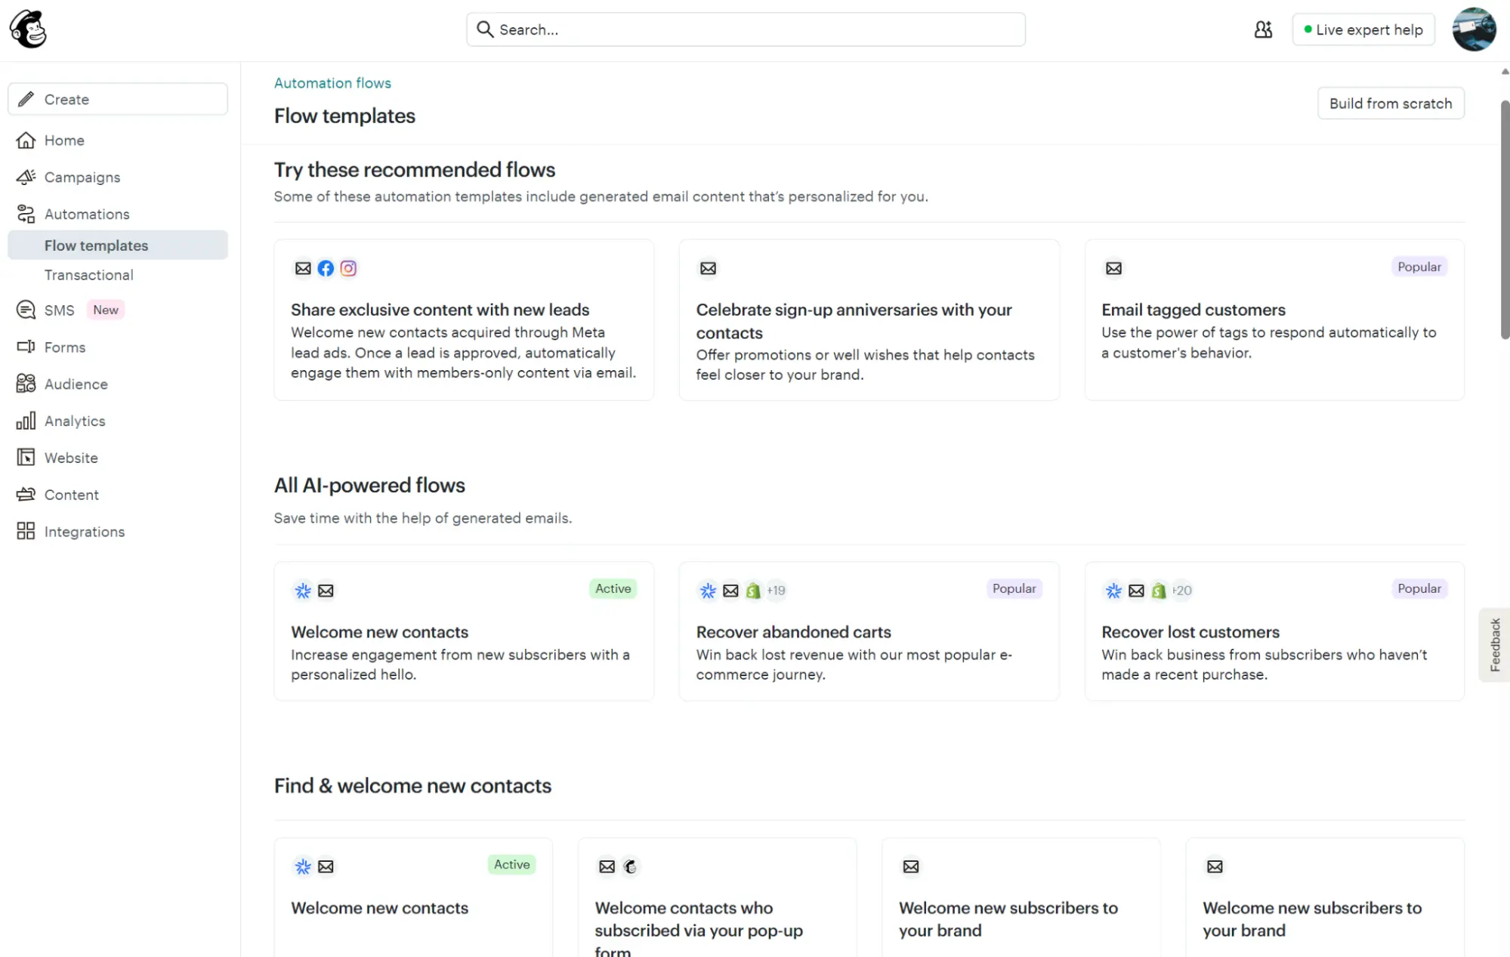Screen dimensions: 1510x957
Task: Click the Home house icon
Action: tap(26, 140)
